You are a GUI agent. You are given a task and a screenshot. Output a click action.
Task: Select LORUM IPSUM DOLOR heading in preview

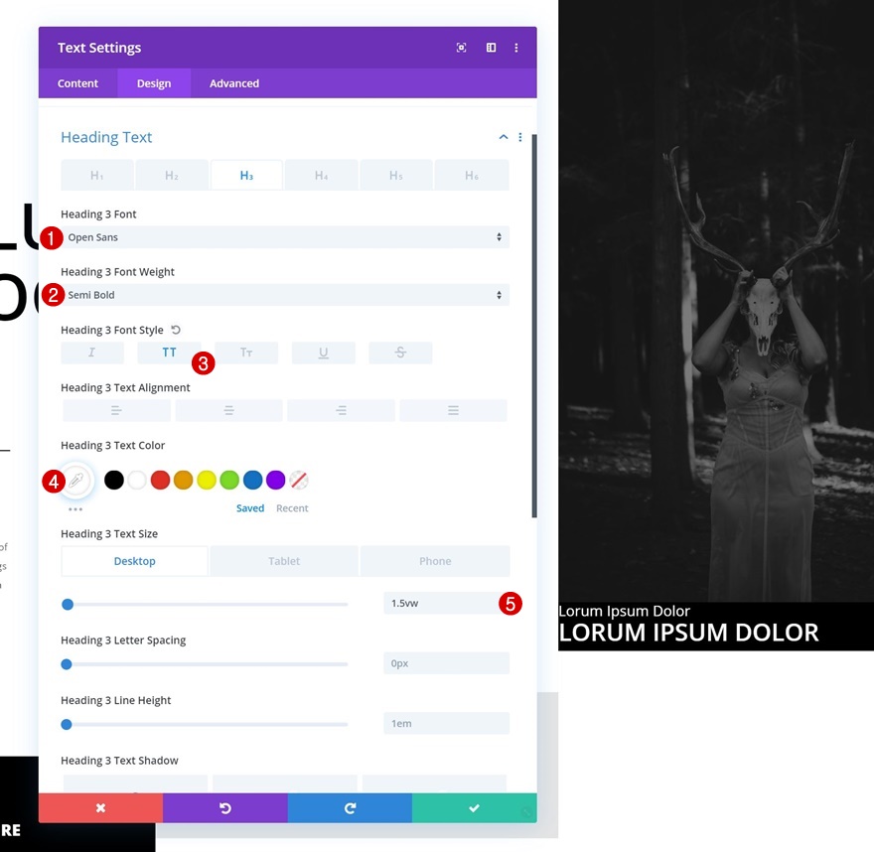(x=688, y=633)
